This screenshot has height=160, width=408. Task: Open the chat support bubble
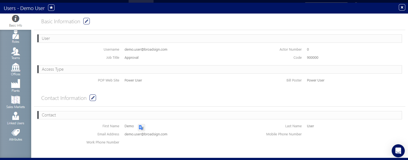(x=398, y=151)
